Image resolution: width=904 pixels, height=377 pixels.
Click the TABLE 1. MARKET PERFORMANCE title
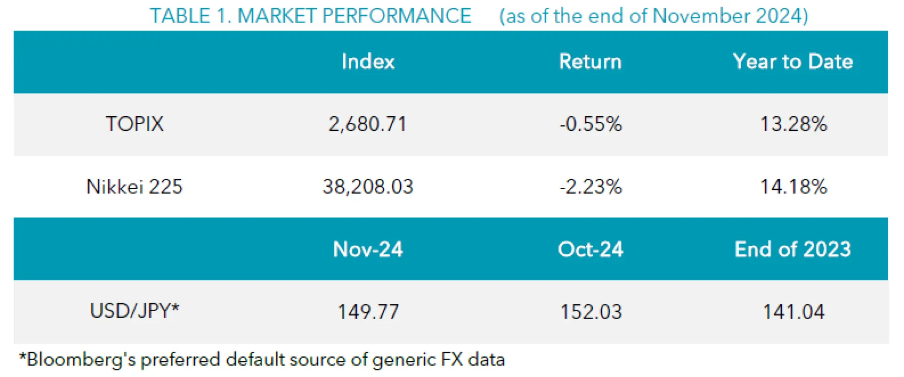point(310,16)
